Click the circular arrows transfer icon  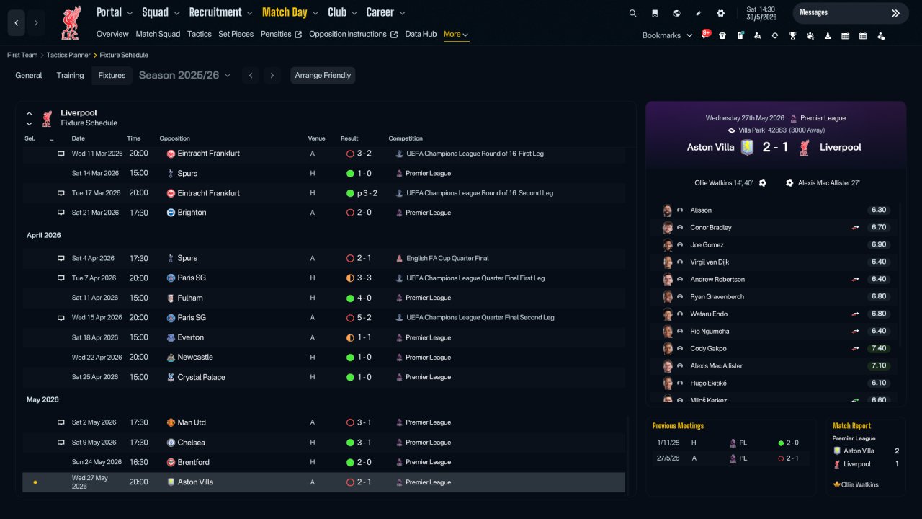pyautogui.click(x=775, y=35)
